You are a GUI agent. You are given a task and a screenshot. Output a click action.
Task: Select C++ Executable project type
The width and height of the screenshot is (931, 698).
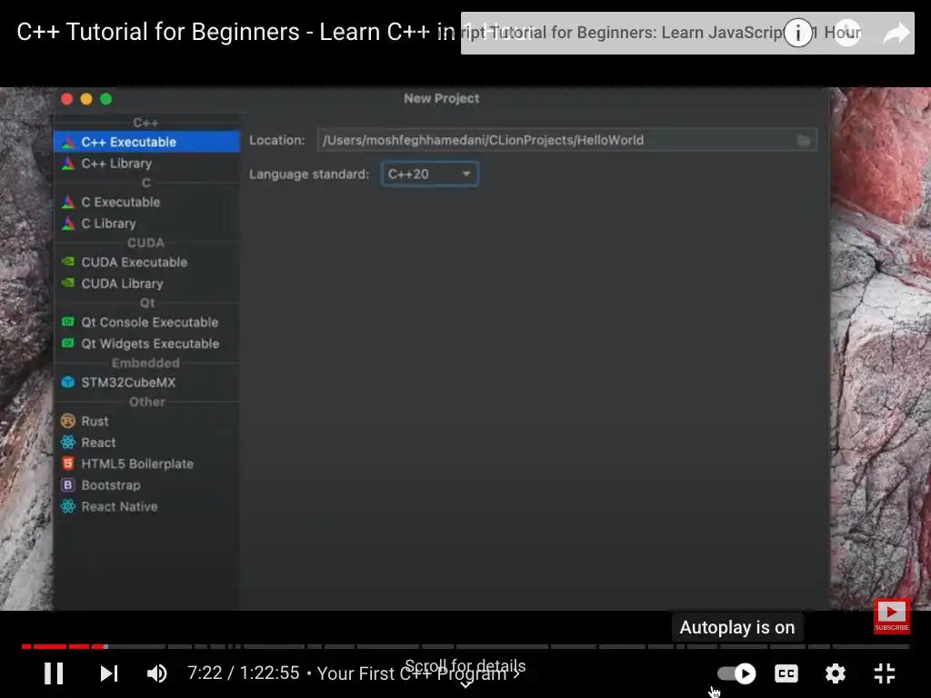pos(146,142)
